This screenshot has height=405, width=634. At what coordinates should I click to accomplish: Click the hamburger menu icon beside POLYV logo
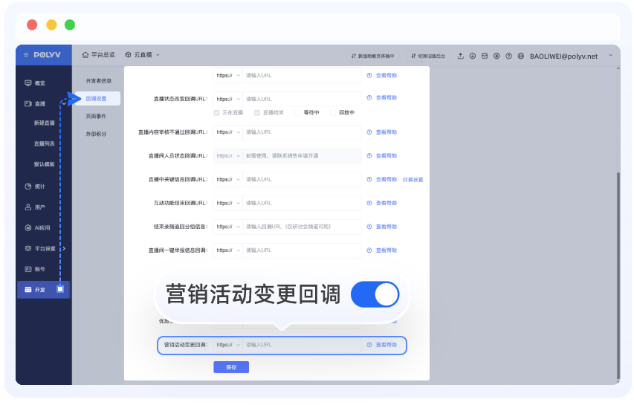point(26,55)
